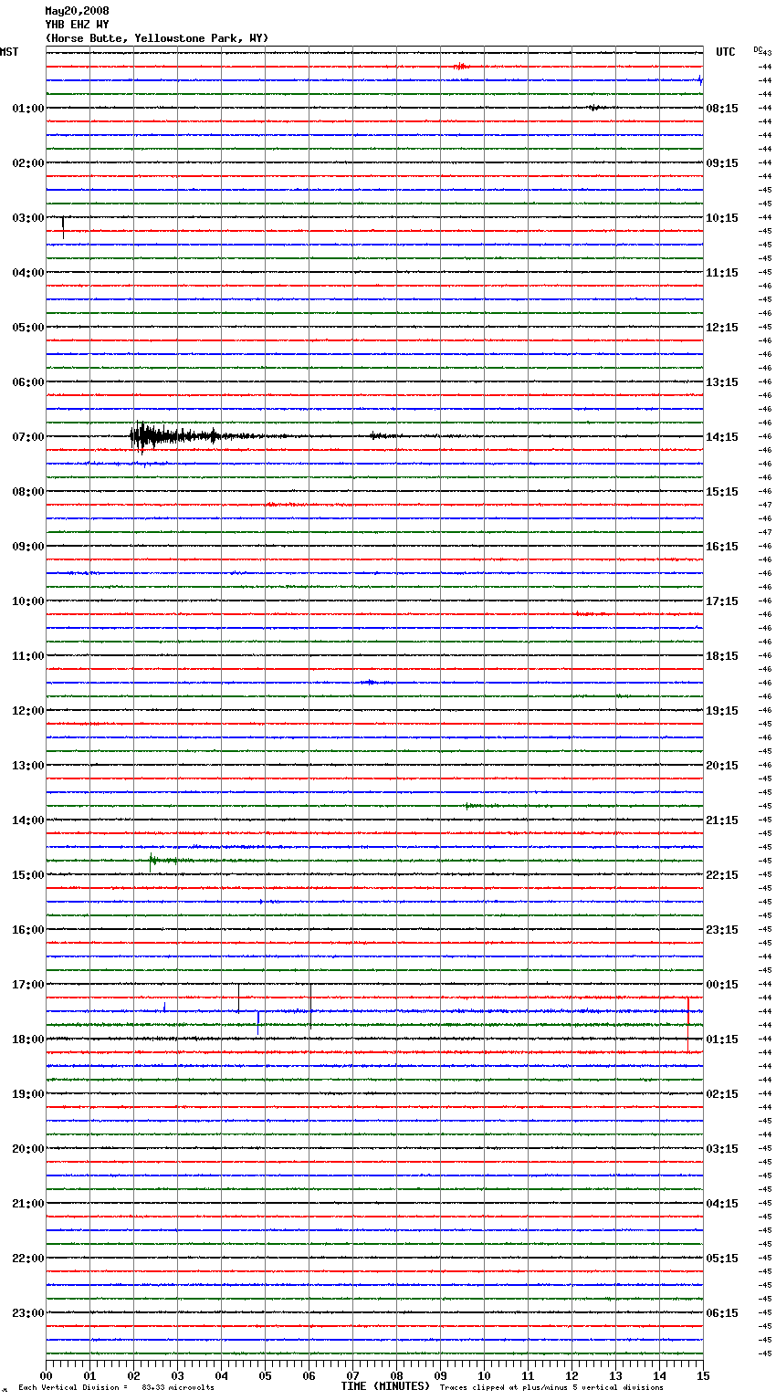This screenshot has height=1400, width=776.
Task: Click the 06:15 UTC time label
Action: tap(722, 1312)
